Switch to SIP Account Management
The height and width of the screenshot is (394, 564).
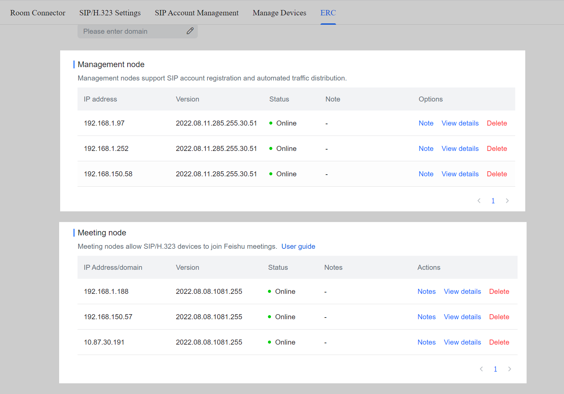196,13
